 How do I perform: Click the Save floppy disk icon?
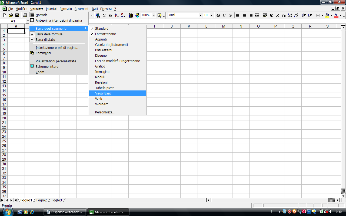[17, 15]
